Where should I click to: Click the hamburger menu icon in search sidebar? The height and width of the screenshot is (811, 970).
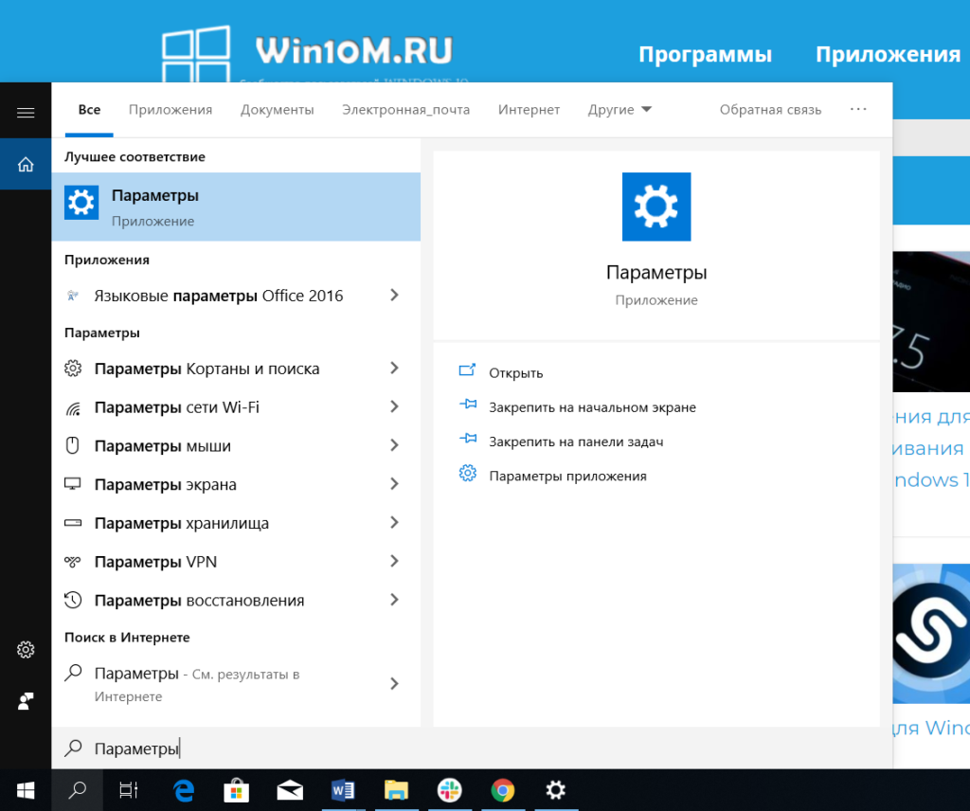[26, 113]
